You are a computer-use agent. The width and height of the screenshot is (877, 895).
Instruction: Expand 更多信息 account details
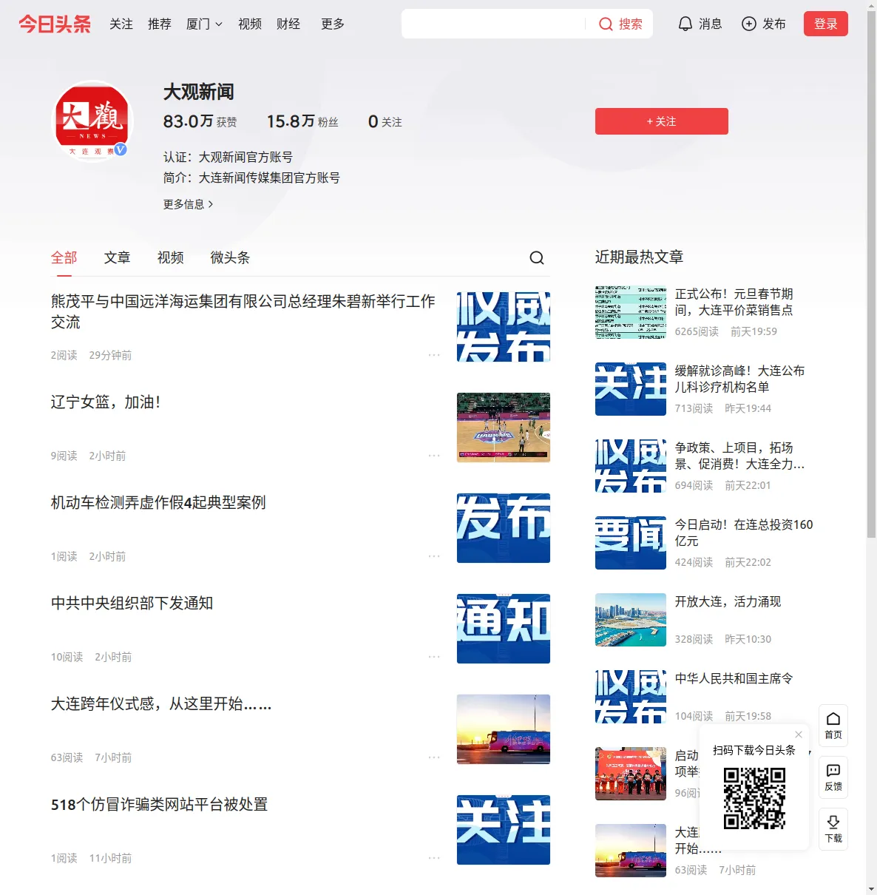pyautogui.click(x=189, y=204)
